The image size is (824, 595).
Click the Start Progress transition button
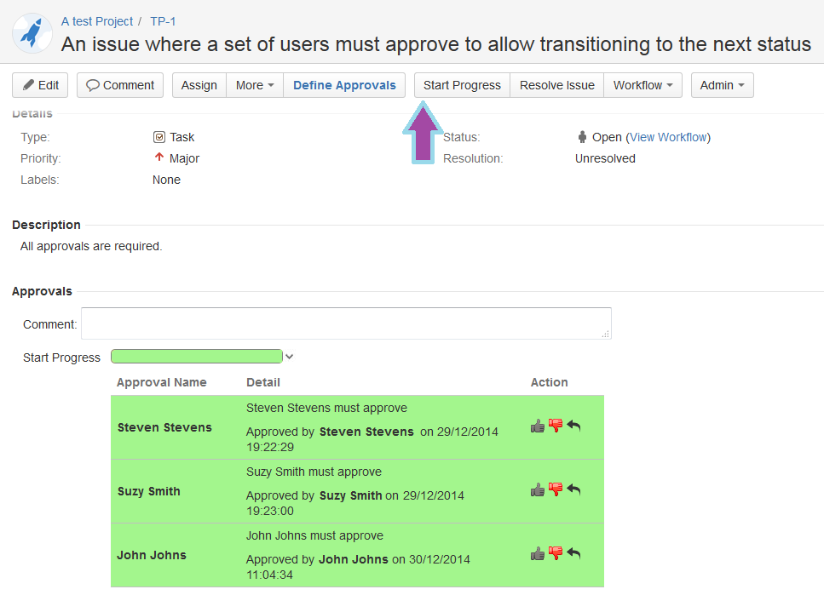462,85
